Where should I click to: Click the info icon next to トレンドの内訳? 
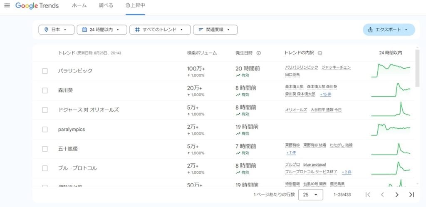pos(320,53)
